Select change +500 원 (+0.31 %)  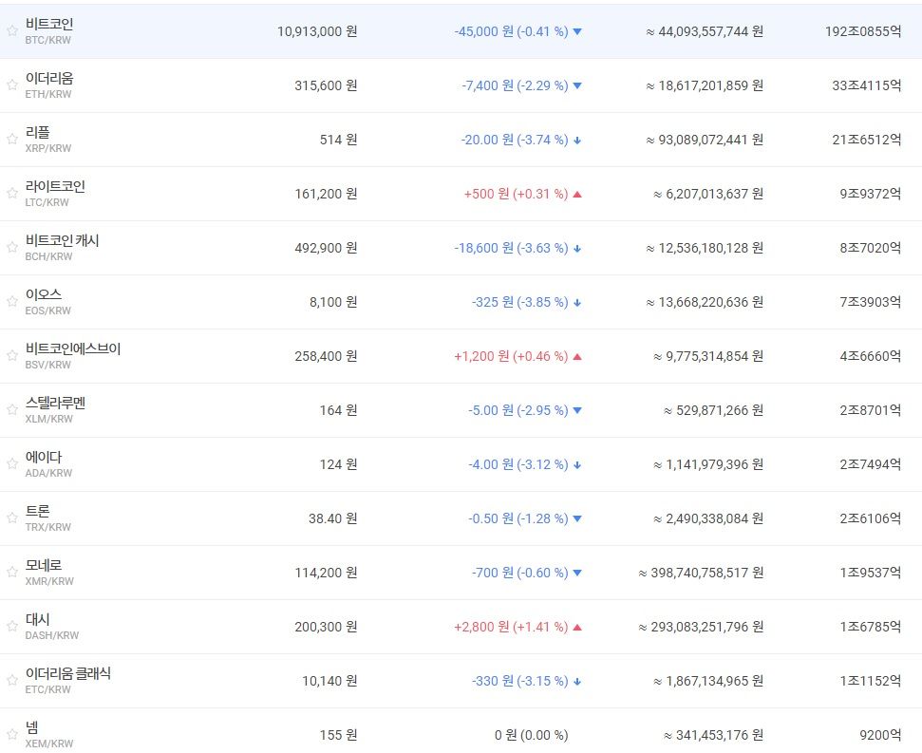tap(517, 194)
